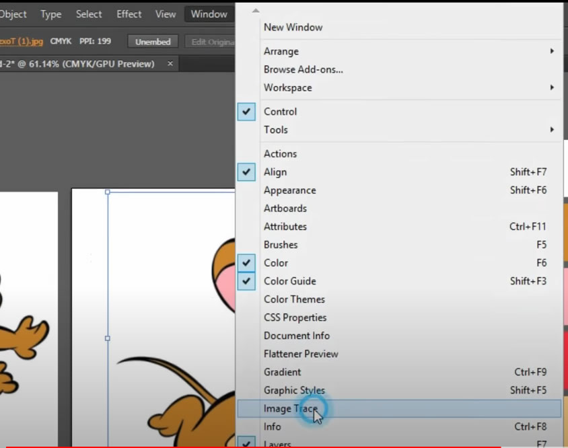Open the Color Themes panel
The height and width of the screenshot is (448, 568).
[399, 299]
